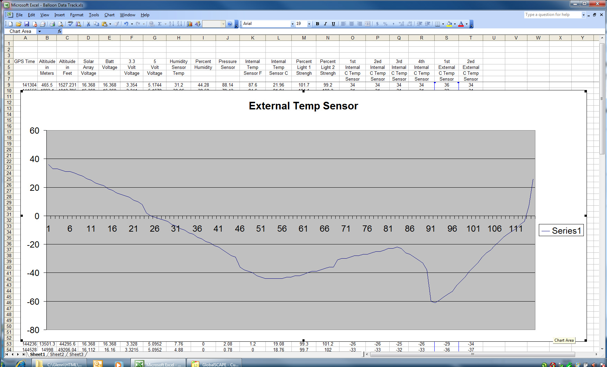Save the workbook with the floppy disk icon
This screenshot has height=367, width=607.
coord(27,24)
